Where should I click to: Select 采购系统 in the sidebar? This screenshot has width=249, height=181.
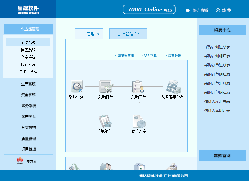coord(28,43)
